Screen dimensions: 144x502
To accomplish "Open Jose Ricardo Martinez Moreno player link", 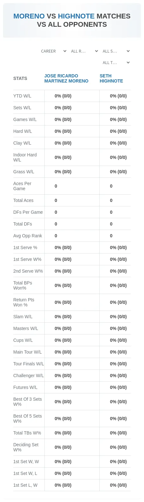I will pos(66,78).
